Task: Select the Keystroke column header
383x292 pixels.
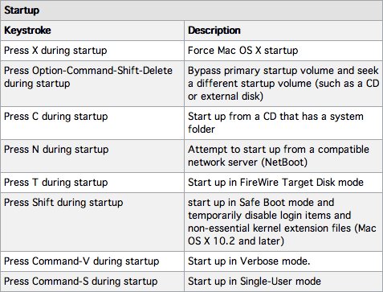Action: [x=27, y=31]
